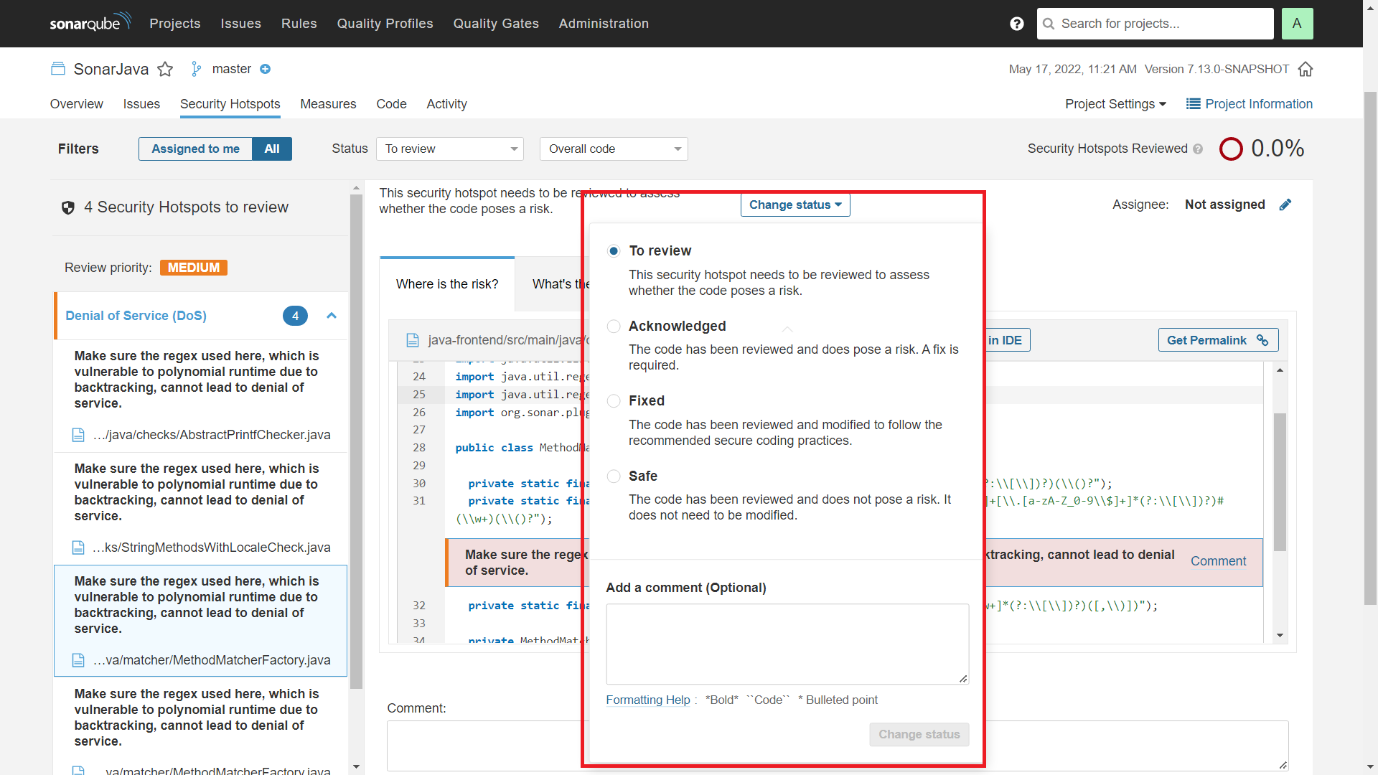Screen dimensions: 1378x775
Task: Open the help question mark icon
Action: (x=1016, y=24)
